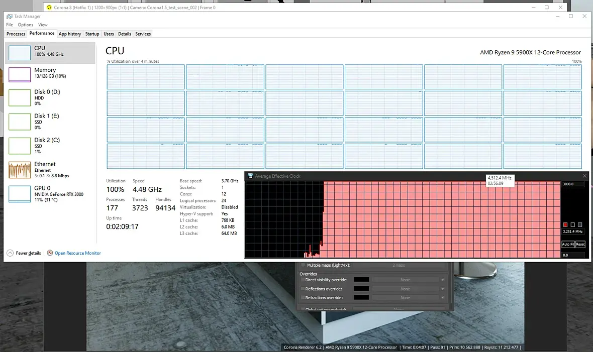The height and width of the screenshot is (352, 593).
Task: Maximize the Task Manager window
Action: 571,16
